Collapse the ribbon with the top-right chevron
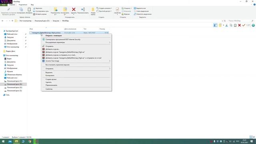This screenshot has height=144, width=256. click(252, 5)
